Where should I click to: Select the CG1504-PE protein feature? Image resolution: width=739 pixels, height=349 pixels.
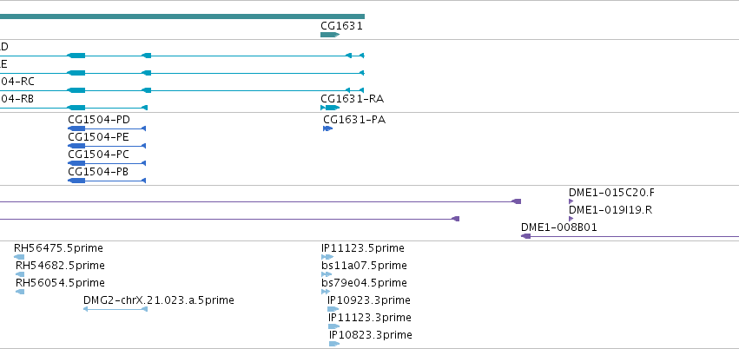point(107,146)
